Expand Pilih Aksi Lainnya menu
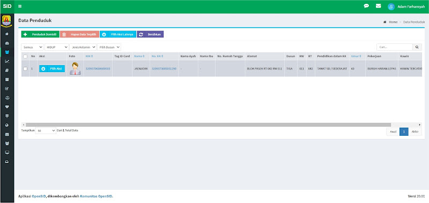The width and height of the screenshot is (429, 203). click(x=118, y=34)
